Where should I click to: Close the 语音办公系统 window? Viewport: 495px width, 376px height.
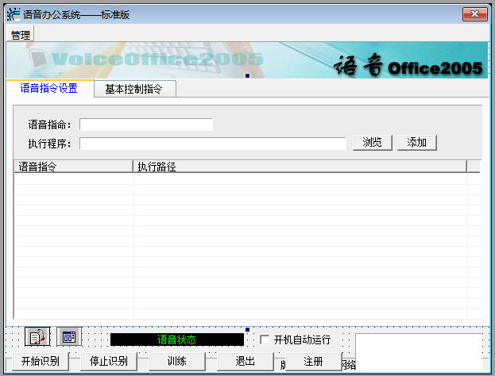[475, 14]
